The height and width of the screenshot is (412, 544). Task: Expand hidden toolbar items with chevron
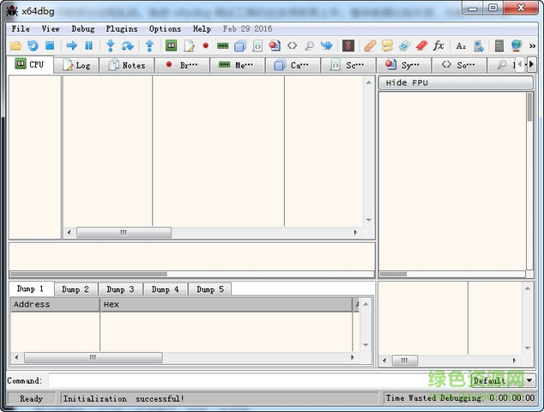coord(533,45)
